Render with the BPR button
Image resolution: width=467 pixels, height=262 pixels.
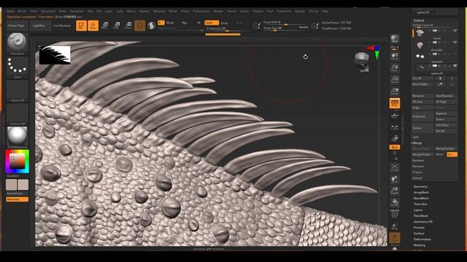[x=395, y=39]
